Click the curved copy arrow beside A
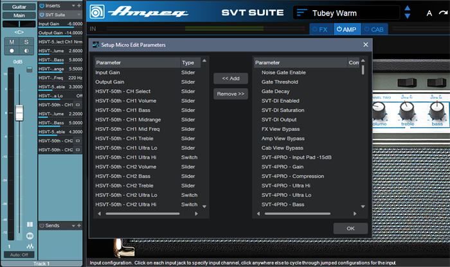 pyautogui.click(x=444, y=13)
